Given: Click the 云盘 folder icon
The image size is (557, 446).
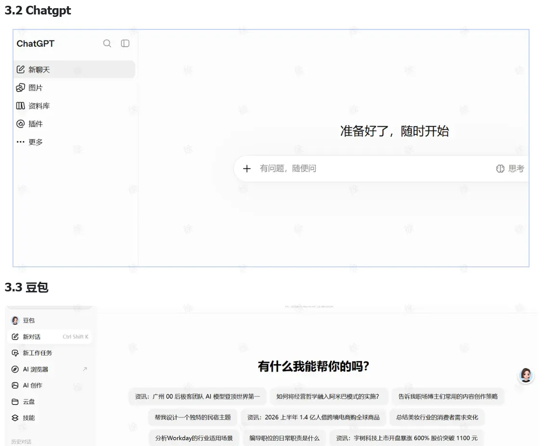Looking at the screenshot, I should pyautogui.click(x=15, y=402).
